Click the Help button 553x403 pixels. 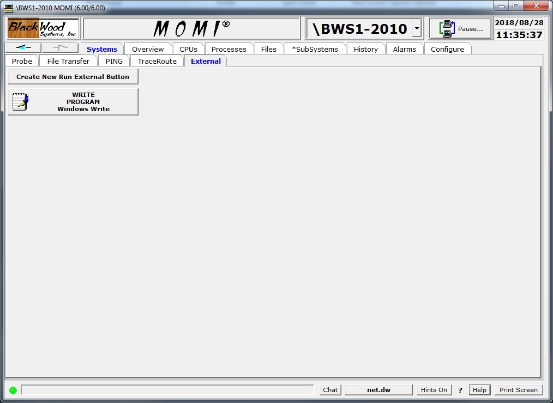pyautogui.click(x=479, y=390)
